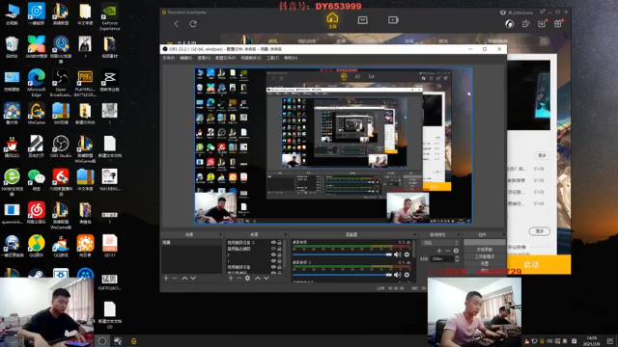Viewport: 618px width, 347px height.
Task: Open the OBS View menu
Action: [x=204, y=58]
